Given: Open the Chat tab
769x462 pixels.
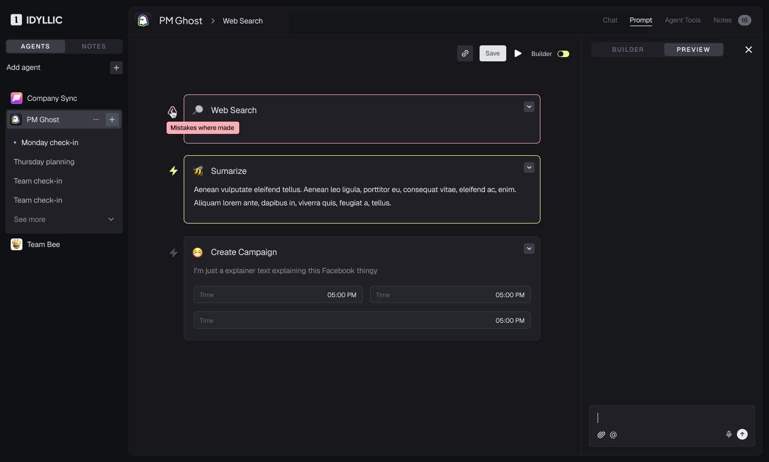Looking at the screenshot, I should pos(610,20).
